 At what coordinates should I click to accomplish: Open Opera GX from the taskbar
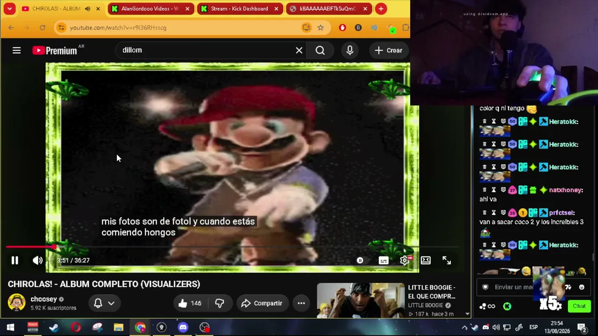(x=76, y=327)
